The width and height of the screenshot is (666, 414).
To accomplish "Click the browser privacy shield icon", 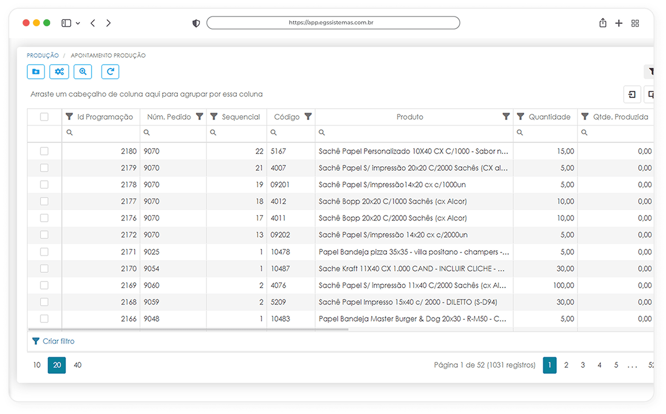I will click(x=196, y=23).
